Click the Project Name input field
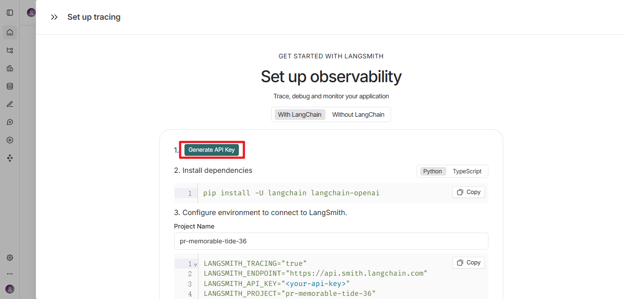The image size is (624, 299). click(331, 241)
